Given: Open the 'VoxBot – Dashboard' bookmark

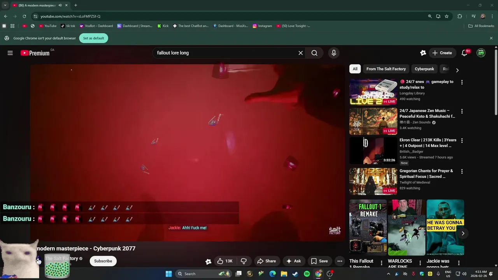Looking at the screenshot, I should [96, 26].
